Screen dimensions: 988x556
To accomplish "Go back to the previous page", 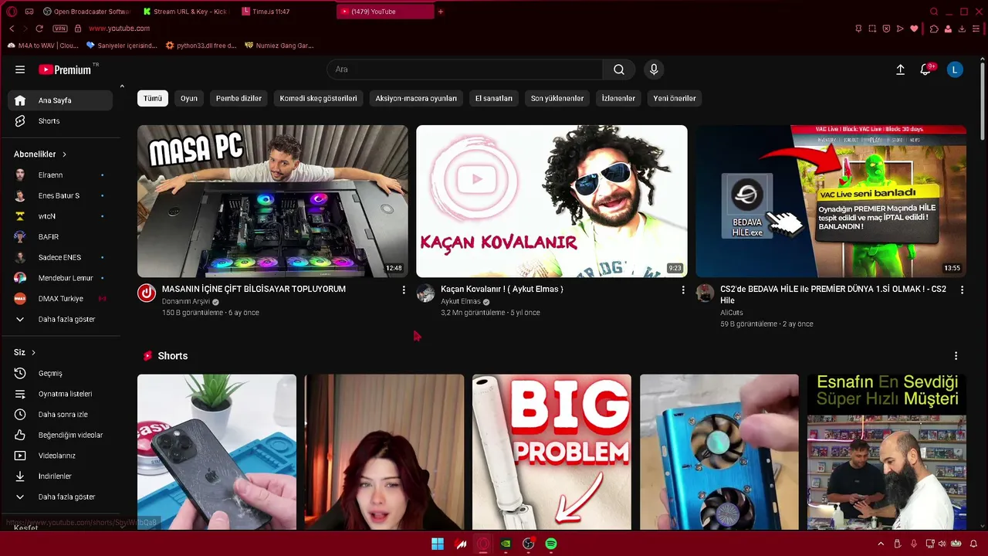I will [x=12, y=29].
